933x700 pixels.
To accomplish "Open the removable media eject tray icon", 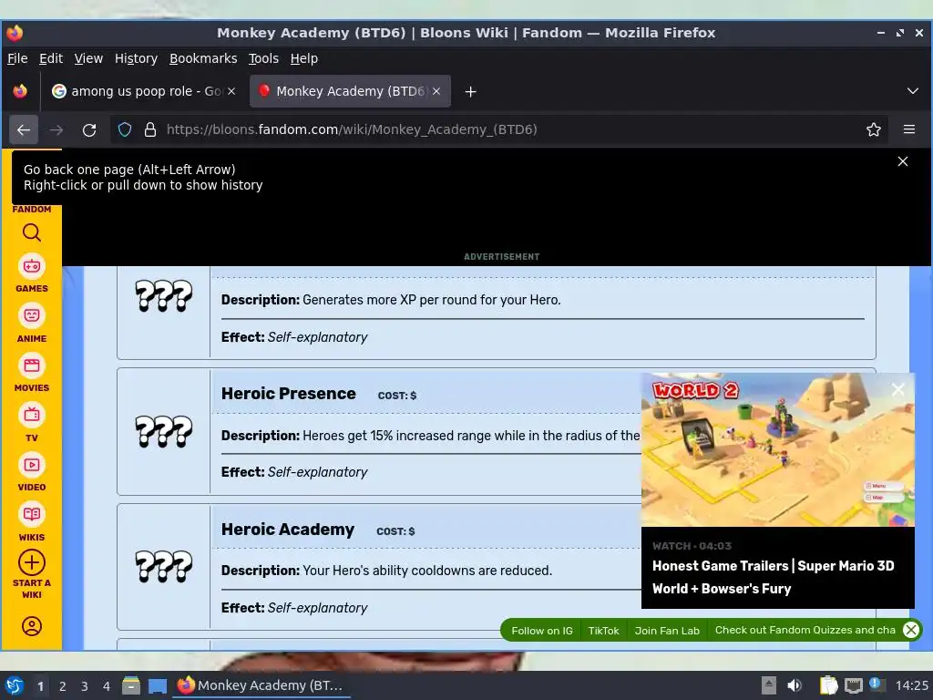I will coord(769,685).
